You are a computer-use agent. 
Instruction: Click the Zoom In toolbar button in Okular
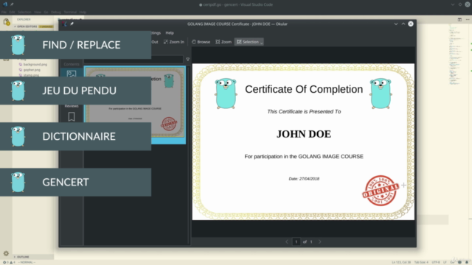point(174,42)
